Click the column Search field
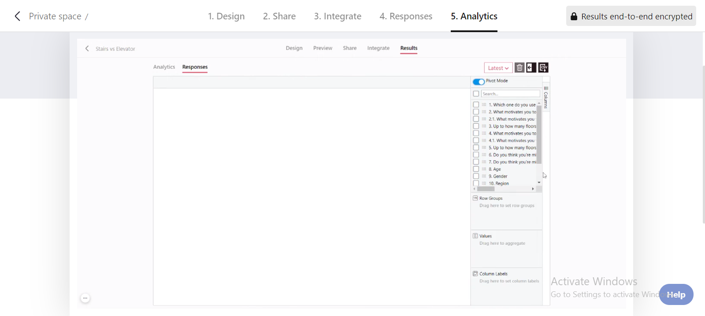The width and height of the screenshot is (705, 316). [510, 94]
